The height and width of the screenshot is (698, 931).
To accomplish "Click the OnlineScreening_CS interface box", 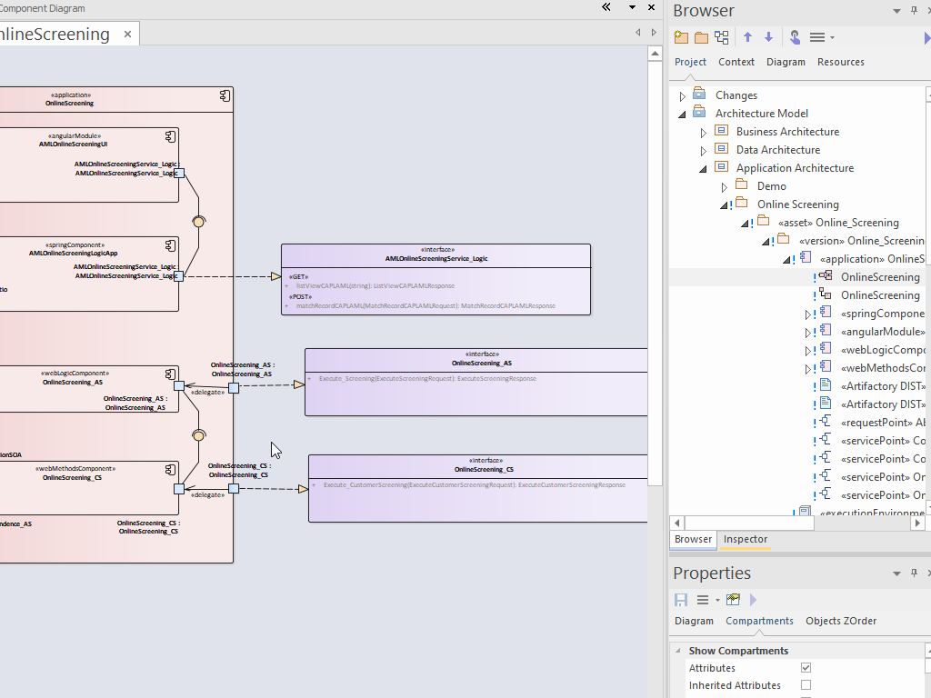I will click(x=478, y=488).
